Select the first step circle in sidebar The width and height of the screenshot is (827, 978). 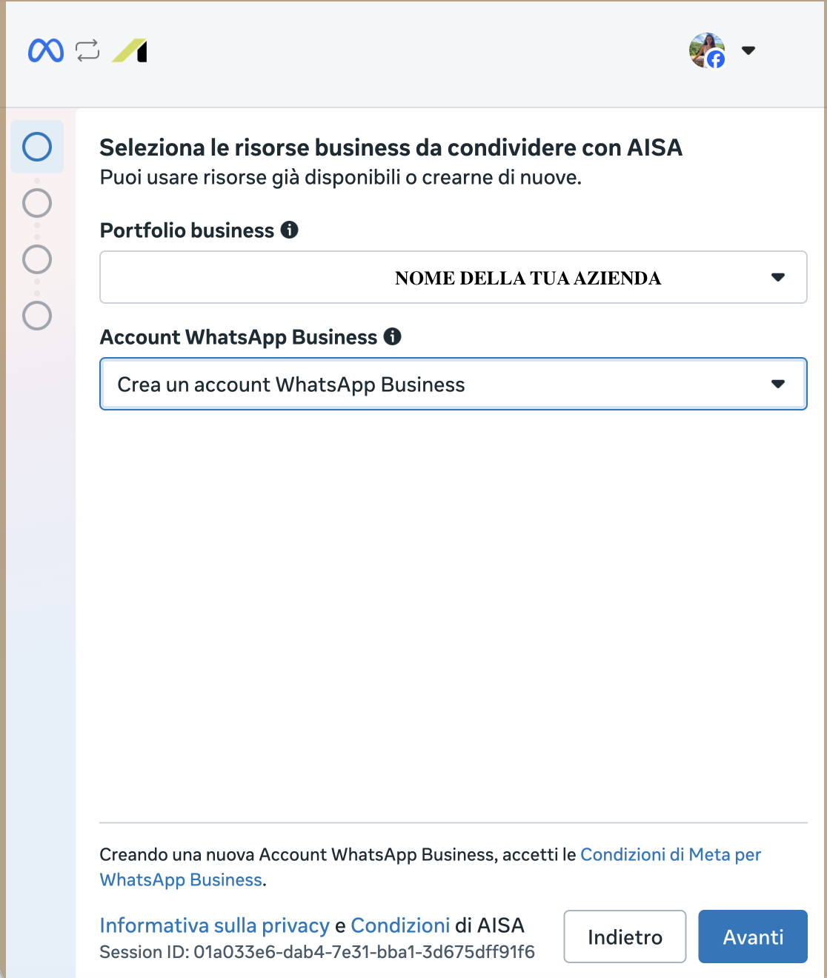click(37, 147)
